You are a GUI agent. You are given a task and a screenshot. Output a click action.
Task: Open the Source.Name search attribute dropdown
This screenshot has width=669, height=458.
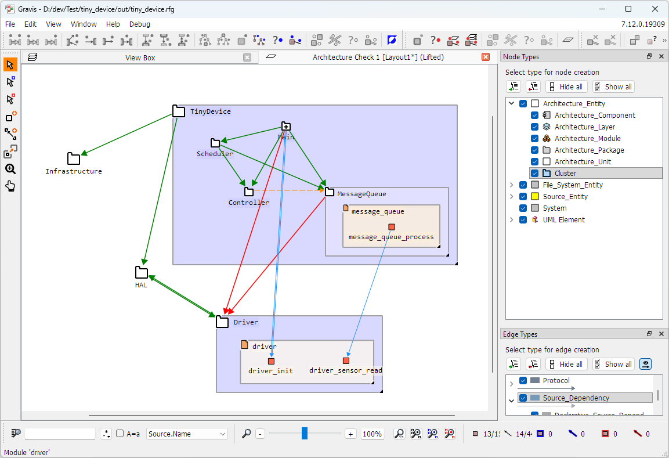[x=187, y=434]
